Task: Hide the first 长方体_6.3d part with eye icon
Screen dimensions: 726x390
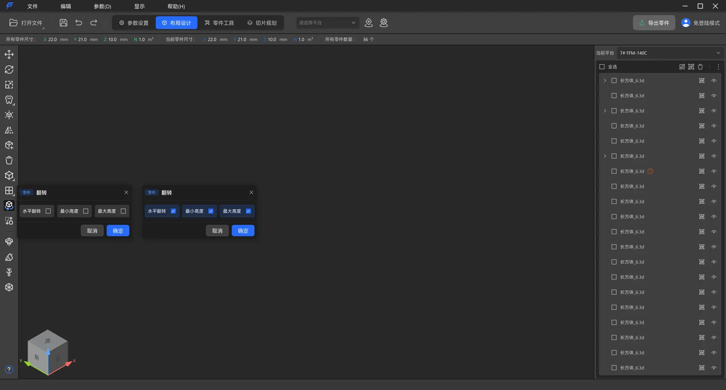Action: click(714, 80)
